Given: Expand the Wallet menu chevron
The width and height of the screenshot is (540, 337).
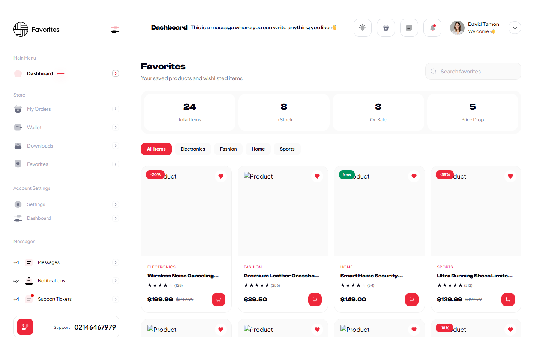Looking at the screenshot, I should (115, 127).
